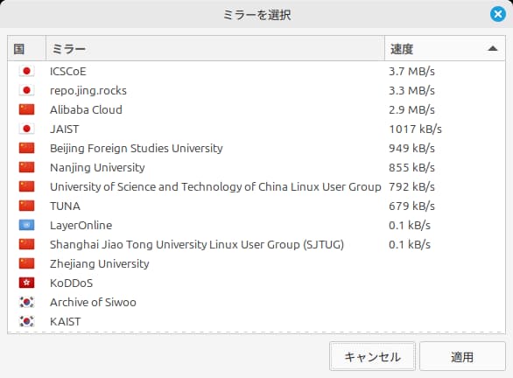
Task: Click the China flag beside Nanjing University
Action: click(26, 167)
